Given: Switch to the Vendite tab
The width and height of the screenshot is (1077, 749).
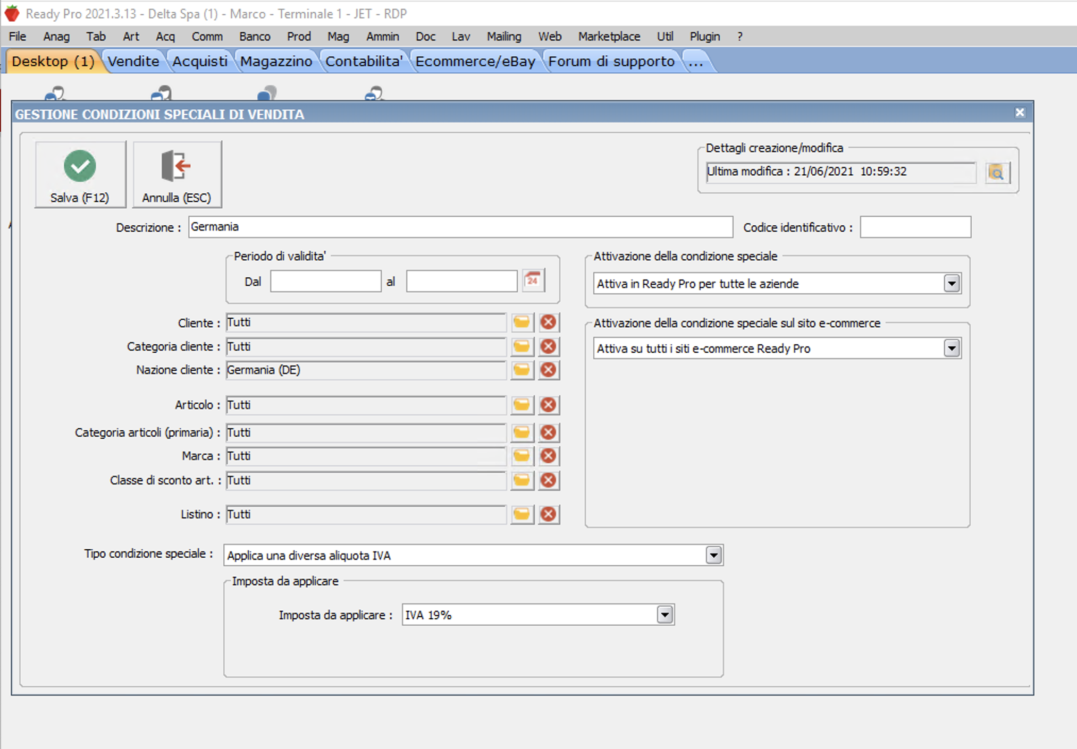Looking at the screenshot, I should (x=133, y=62).
